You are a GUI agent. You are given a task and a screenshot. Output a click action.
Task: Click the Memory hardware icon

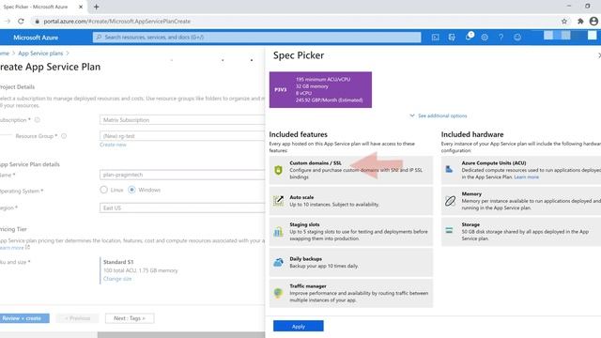click(x=450, y=200)
